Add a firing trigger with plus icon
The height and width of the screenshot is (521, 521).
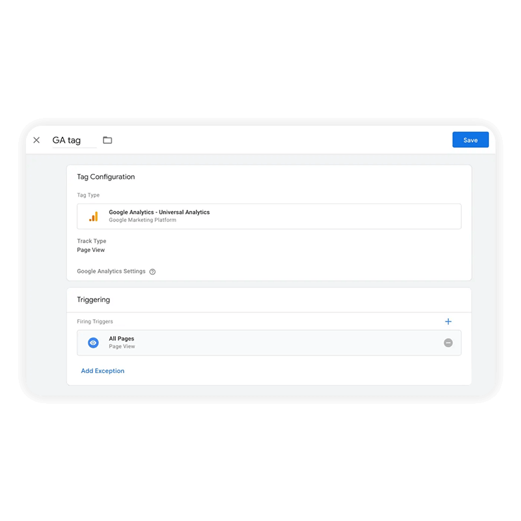click(x=448, y=321)
